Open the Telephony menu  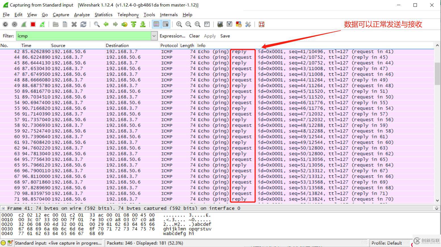tap(128, 15)
